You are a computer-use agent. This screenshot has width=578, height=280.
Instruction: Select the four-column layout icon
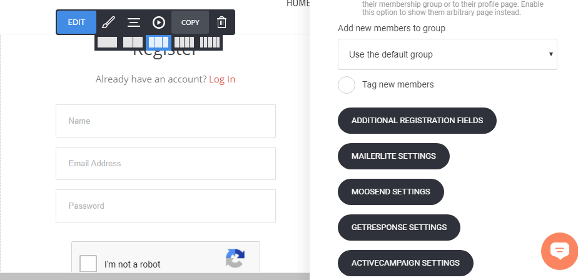(x=184, y=42)
